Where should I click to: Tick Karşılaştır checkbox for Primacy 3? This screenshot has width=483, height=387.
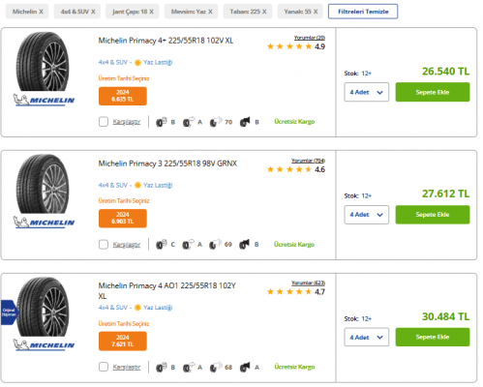point(104,245)
